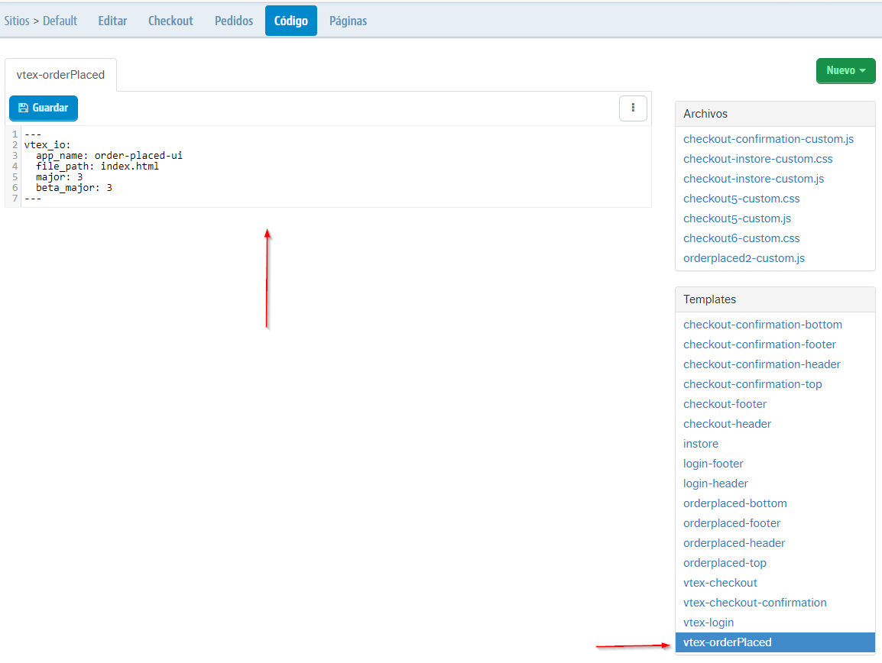Select the instore template
The image size is (882, 663).
pos(700,443)
